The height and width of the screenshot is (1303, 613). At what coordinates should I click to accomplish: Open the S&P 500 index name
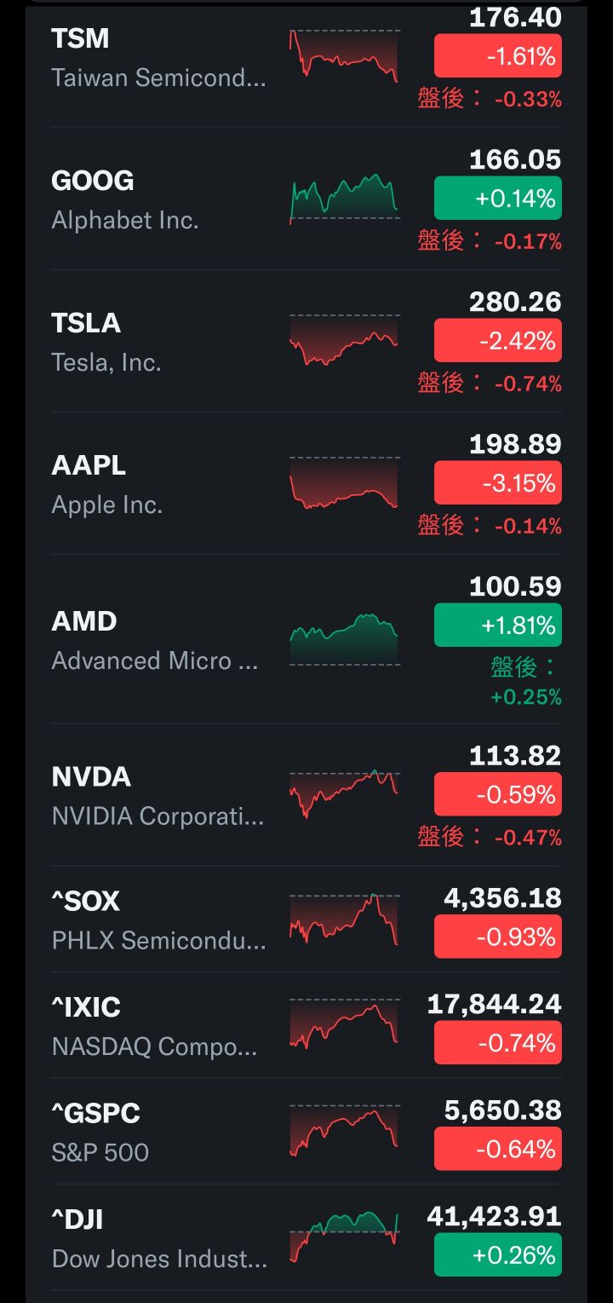100,1152
